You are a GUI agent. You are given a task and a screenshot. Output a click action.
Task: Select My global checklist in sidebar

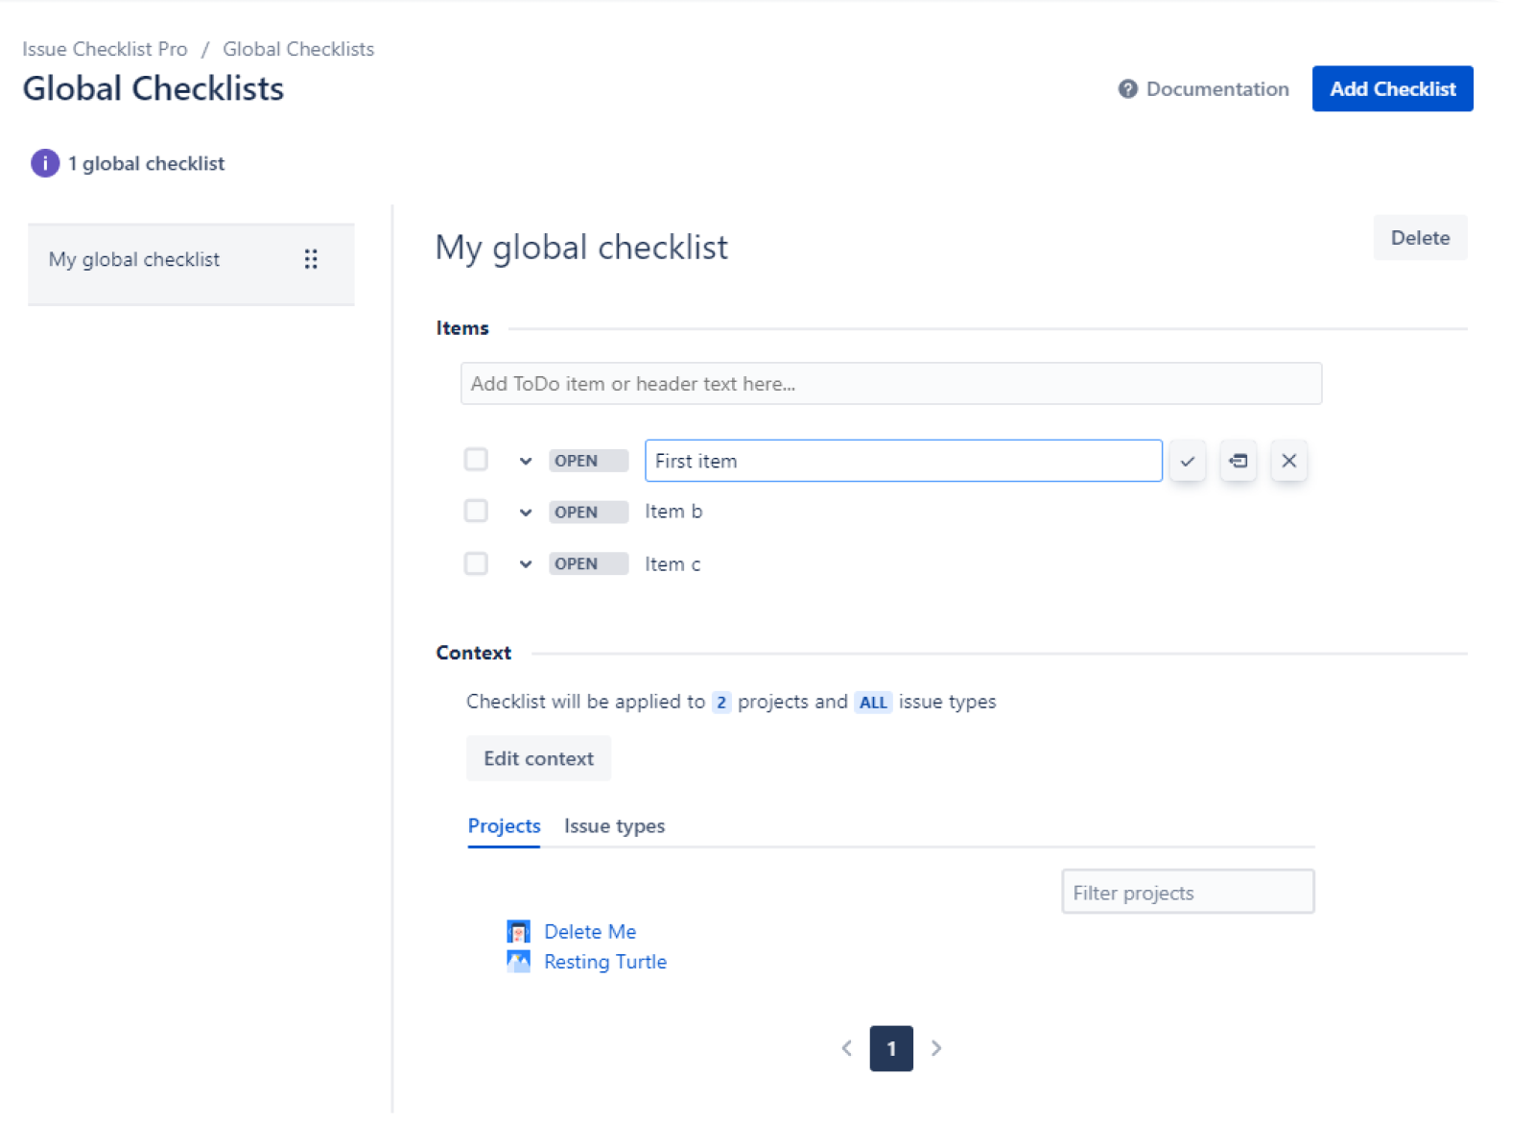click(x=191, y=263)
